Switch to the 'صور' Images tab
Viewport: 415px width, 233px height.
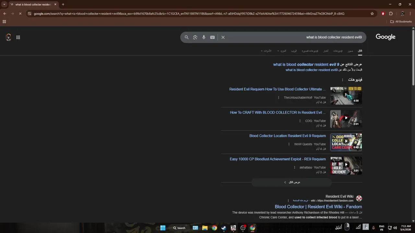tap(350, 51)
